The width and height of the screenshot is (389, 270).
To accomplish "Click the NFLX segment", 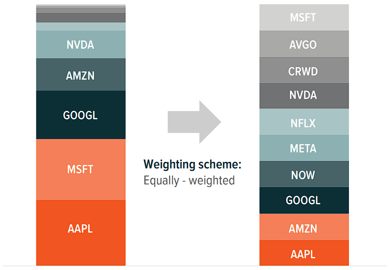I will (304, 122).
